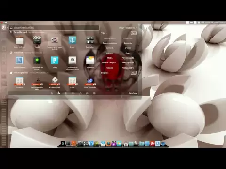The height and width of the screenshot is (169, 226).
Task: Launch the Calculadora app in Dash
Action: pyautogui.click(x=90, y=40)
